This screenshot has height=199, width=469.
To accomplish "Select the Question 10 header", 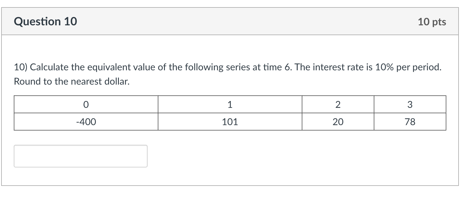I will 46,21.
